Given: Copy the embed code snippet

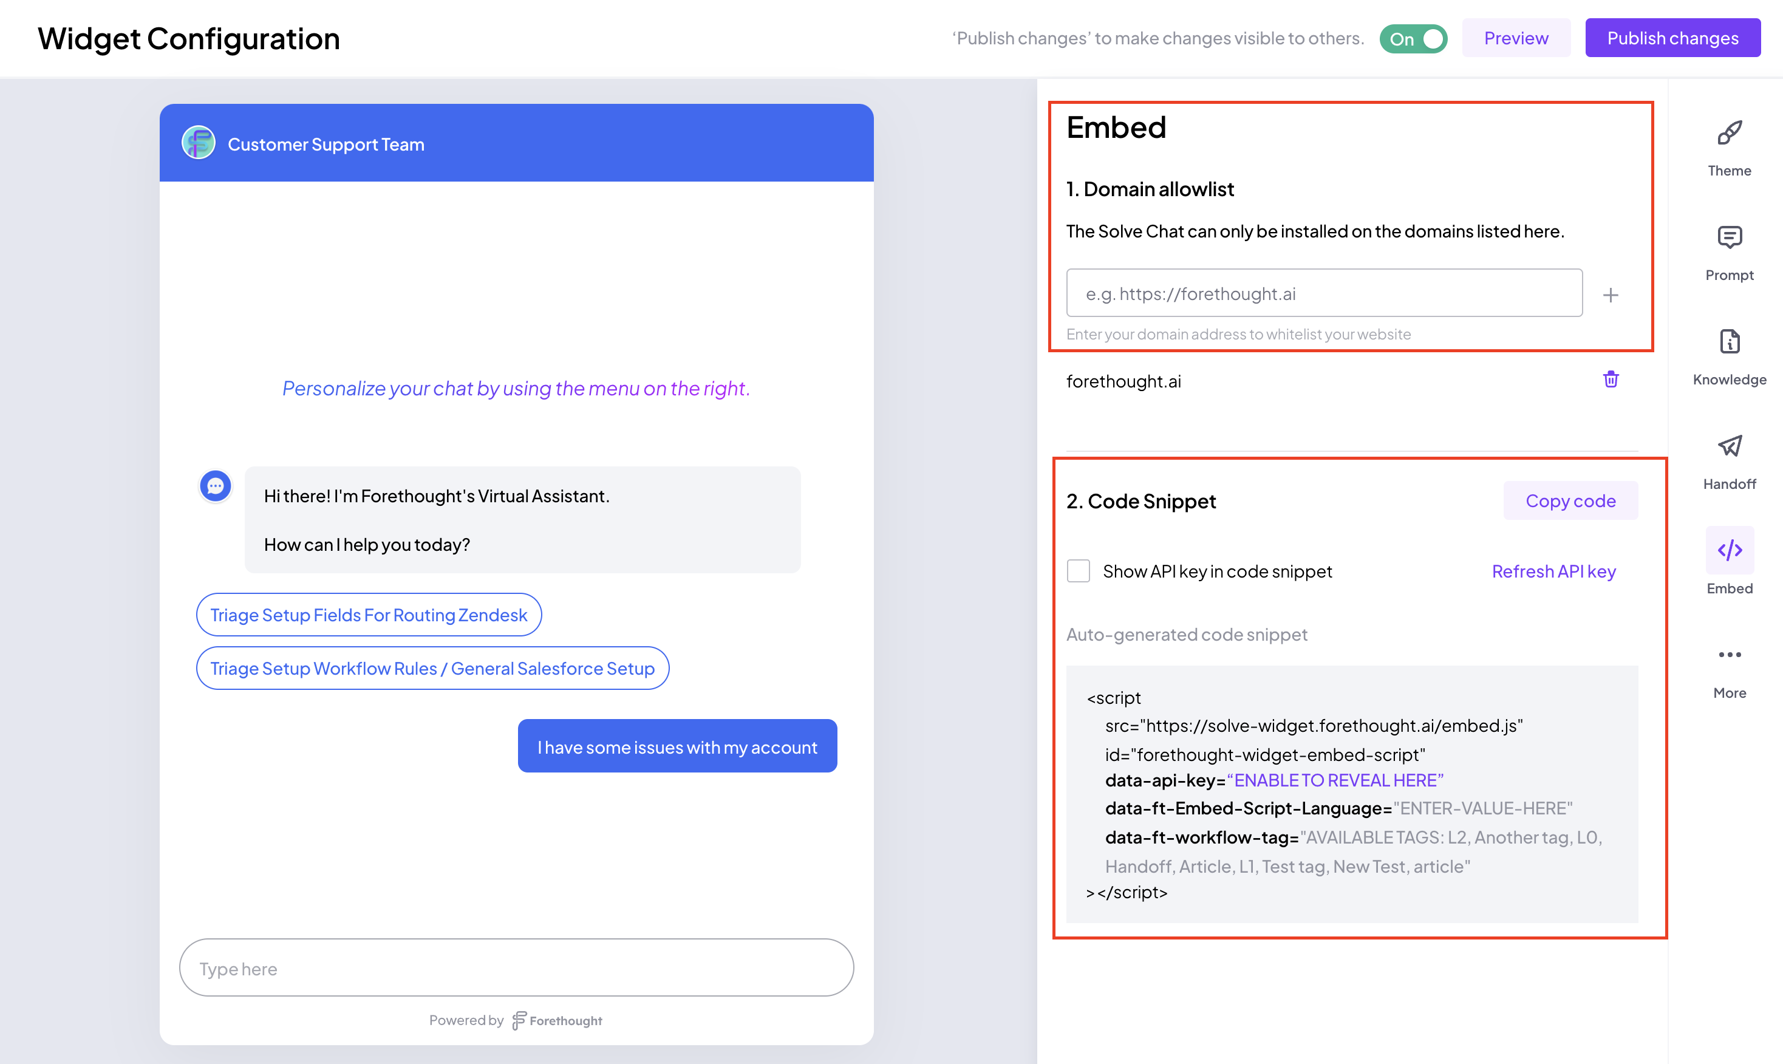Looking at the screenshot, I should [1570, 500].
